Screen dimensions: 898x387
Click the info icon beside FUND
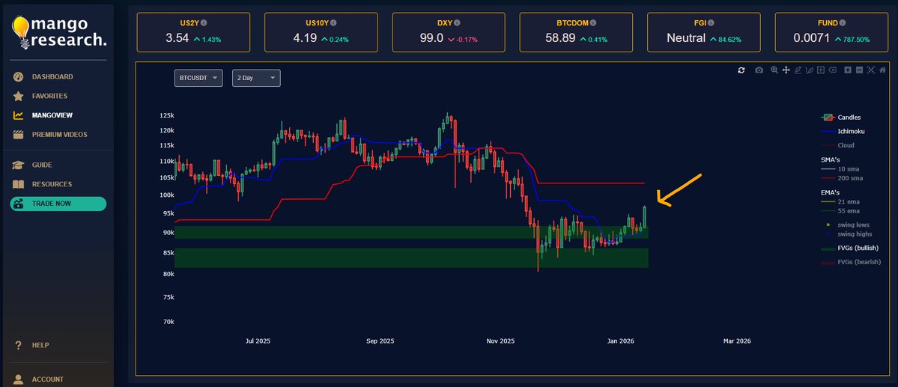point(843,23)
